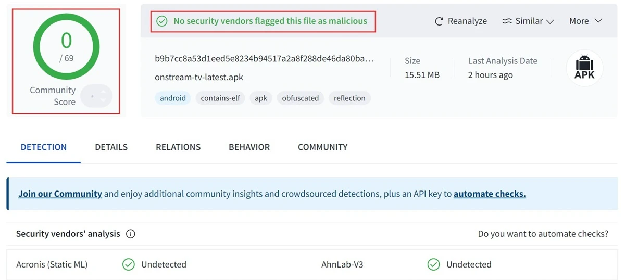Open the More dropdown menu
The width and height of the screenshot is (625, 280).
(x=585, y=21)
